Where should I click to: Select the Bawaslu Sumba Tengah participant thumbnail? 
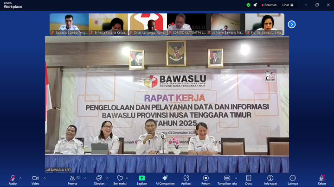(69, 24)
